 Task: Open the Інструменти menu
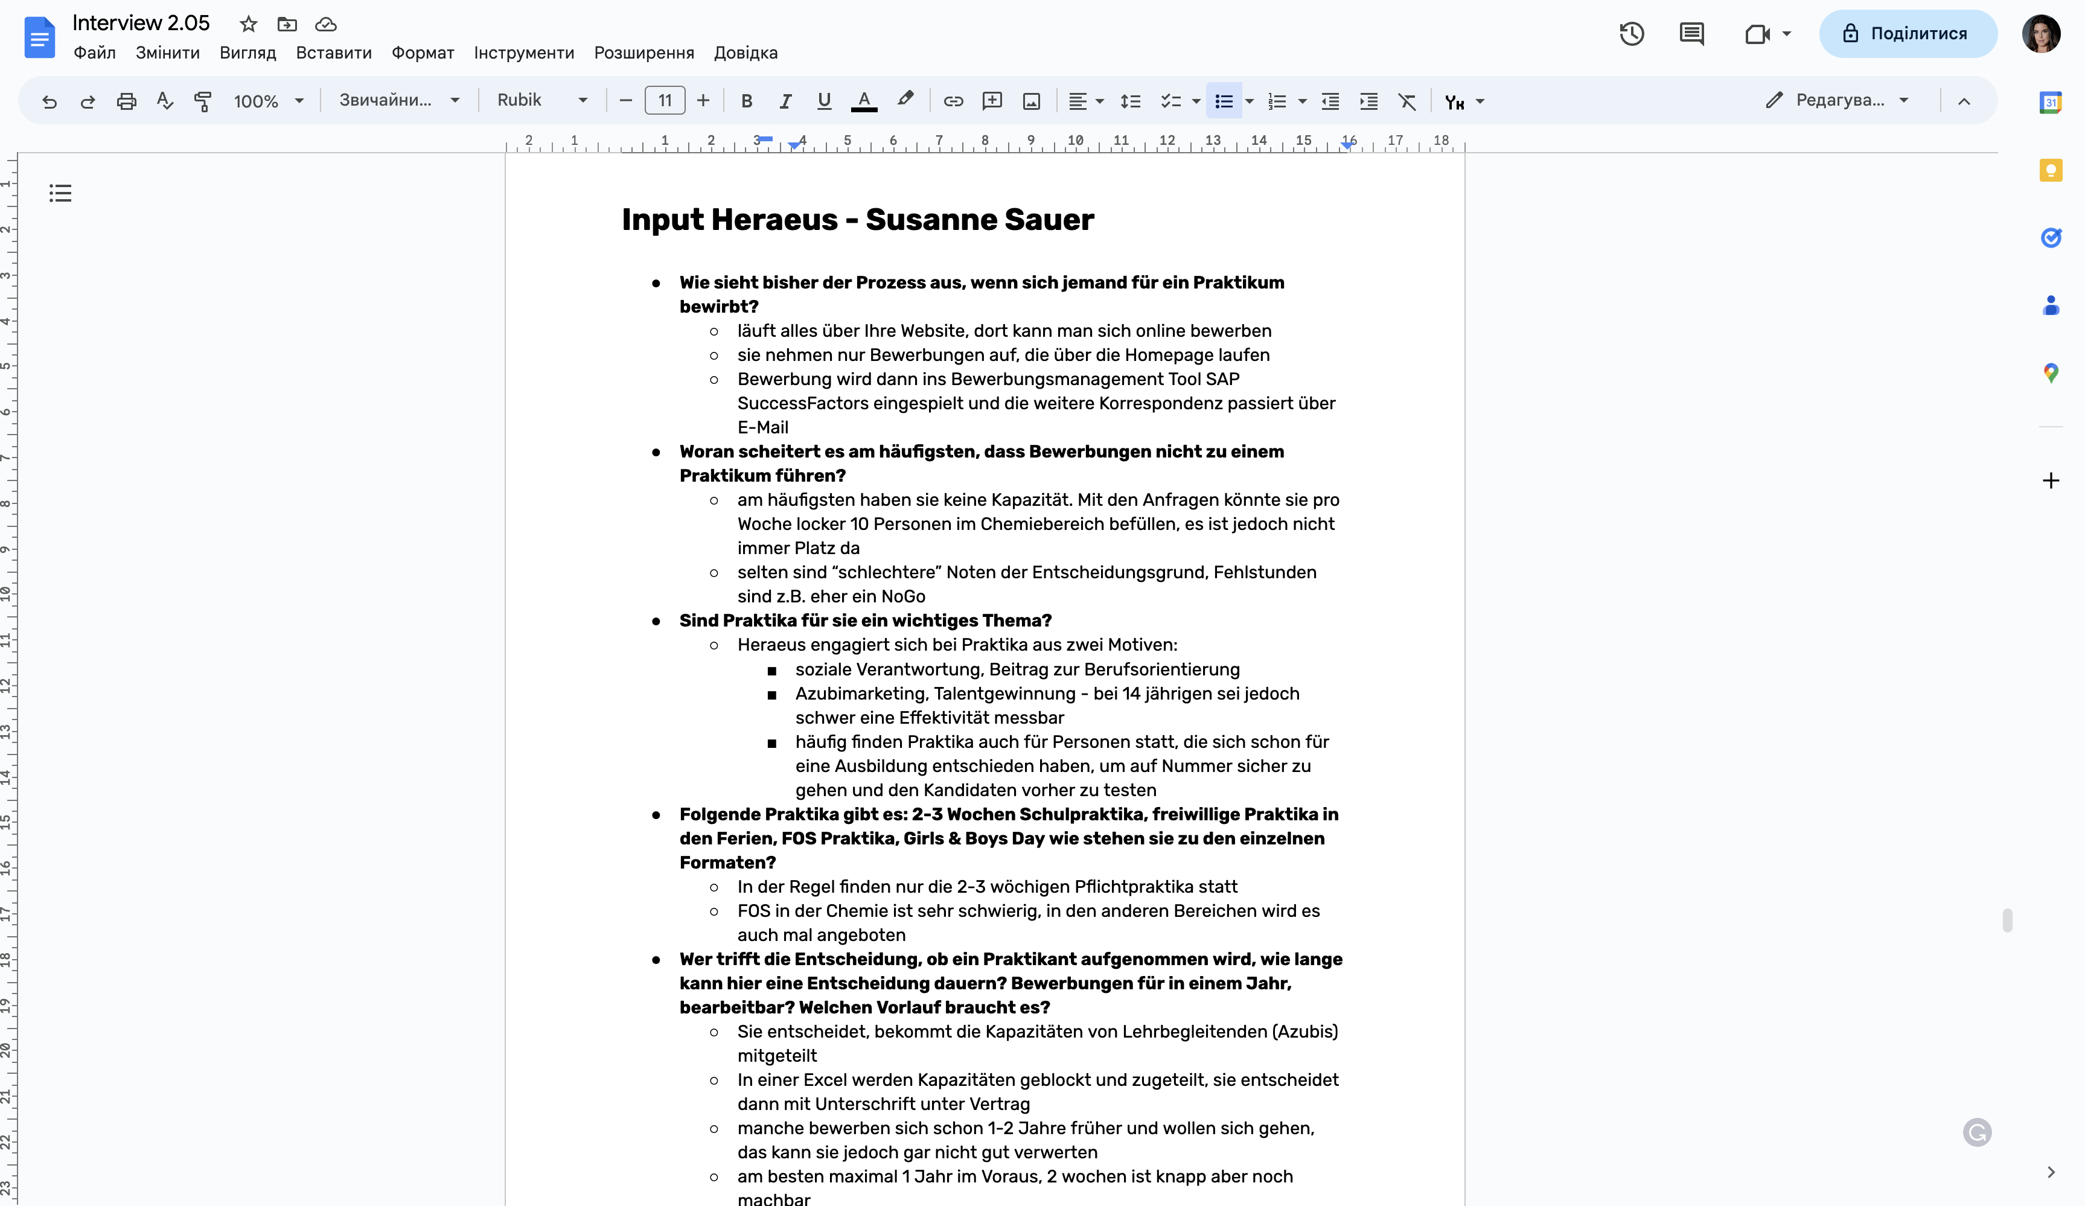pyautogui.click(x=524, y=53)
